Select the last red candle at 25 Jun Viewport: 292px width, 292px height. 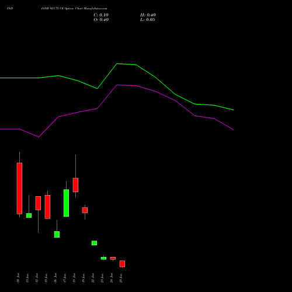pos(122,264)
